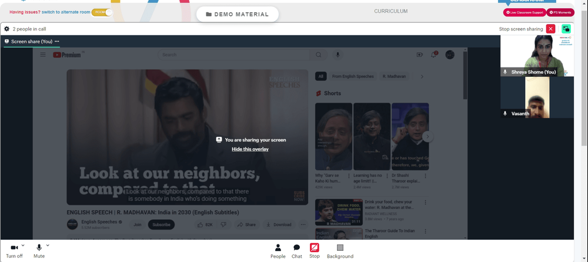Click the browser window scrollbar
This screenshot has width=588, height=262.
[584, 79]
